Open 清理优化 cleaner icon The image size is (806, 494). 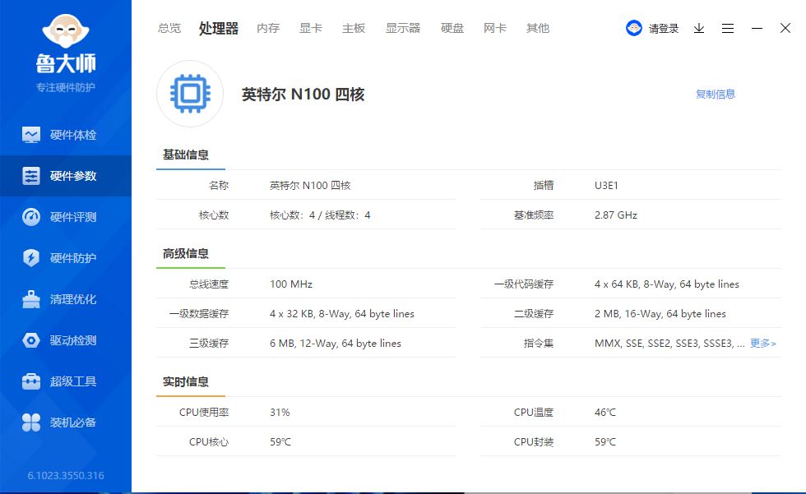tap(31, 299)
